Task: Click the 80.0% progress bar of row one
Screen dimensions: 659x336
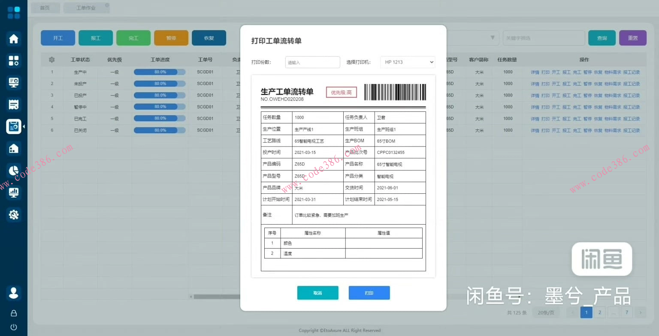Action: (x=160, y=72)
